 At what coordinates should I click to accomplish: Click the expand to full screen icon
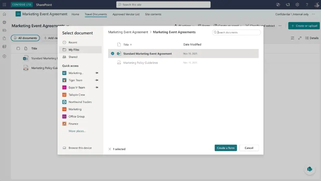point(300,38)
